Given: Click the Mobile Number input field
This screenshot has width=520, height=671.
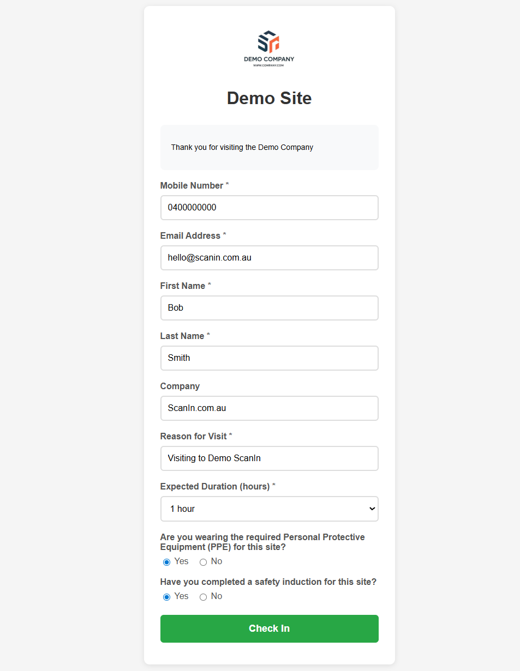Looking at the screenshot, I should 269,208.
